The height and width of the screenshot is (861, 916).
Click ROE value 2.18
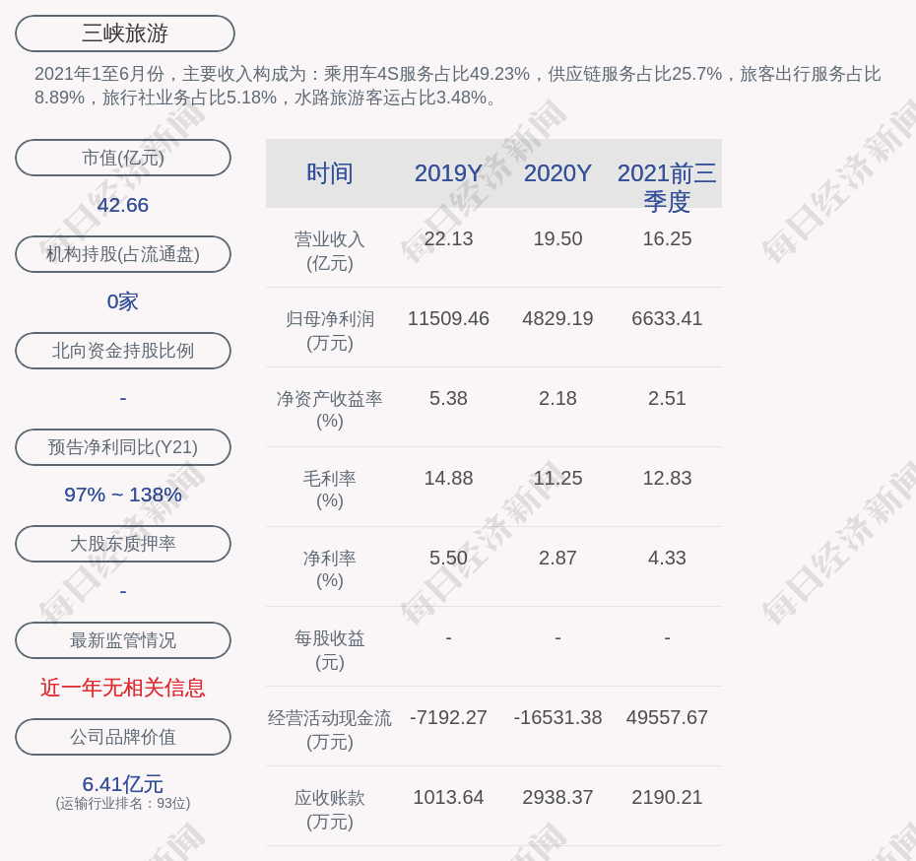557,398
